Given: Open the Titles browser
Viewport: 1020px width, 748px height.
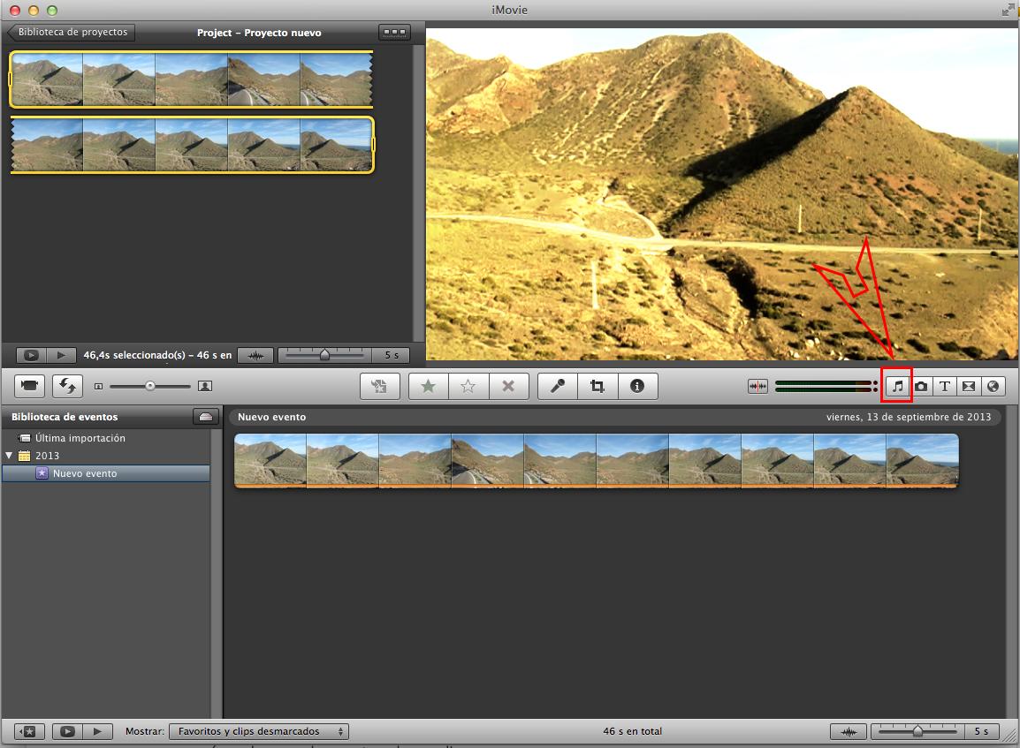Looking at the screenshot, I should (944, 386).
